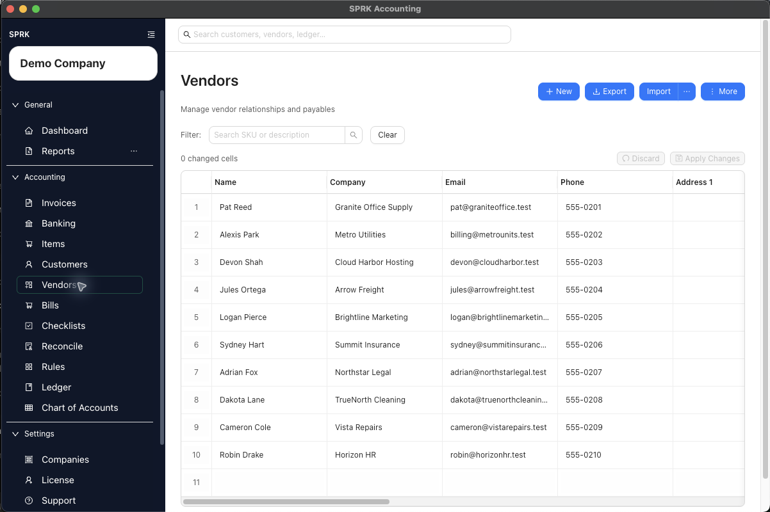
Task: Focus the global search field
Action: click(x=345, y=35)
